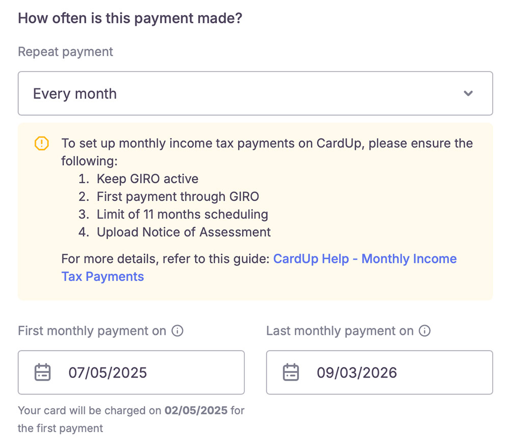This screenshot has width=510, height=448.
Task: Click info icon beside First monthly payment
Action: (177, 331)
